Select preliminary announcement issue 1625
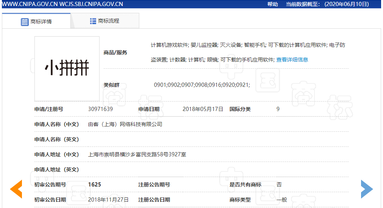 click(95, 185)
